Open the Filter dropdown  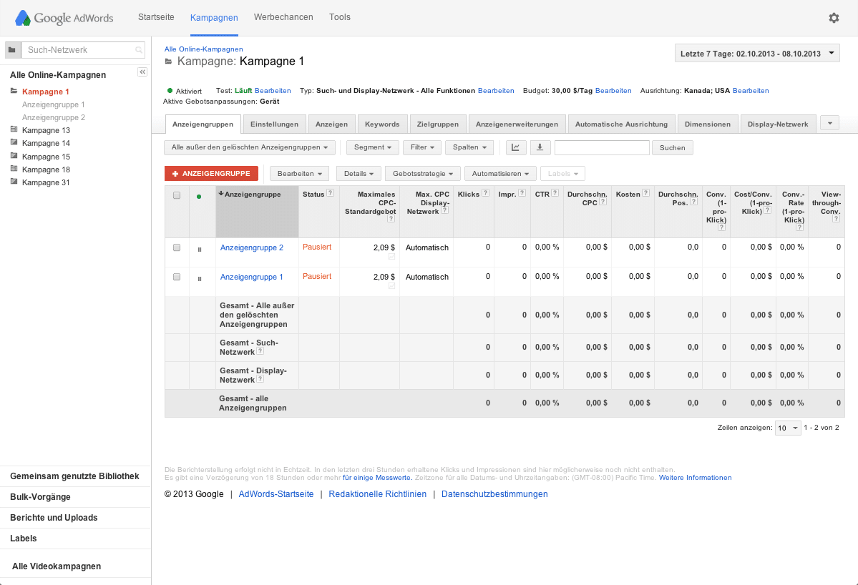click(422, 147)
